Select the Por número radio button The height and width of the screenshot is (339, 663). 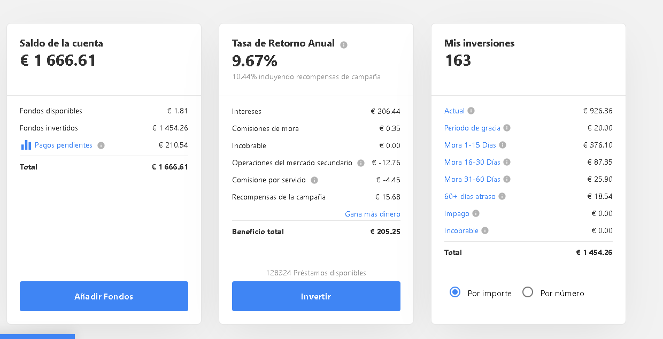click(x=528, y=292)
